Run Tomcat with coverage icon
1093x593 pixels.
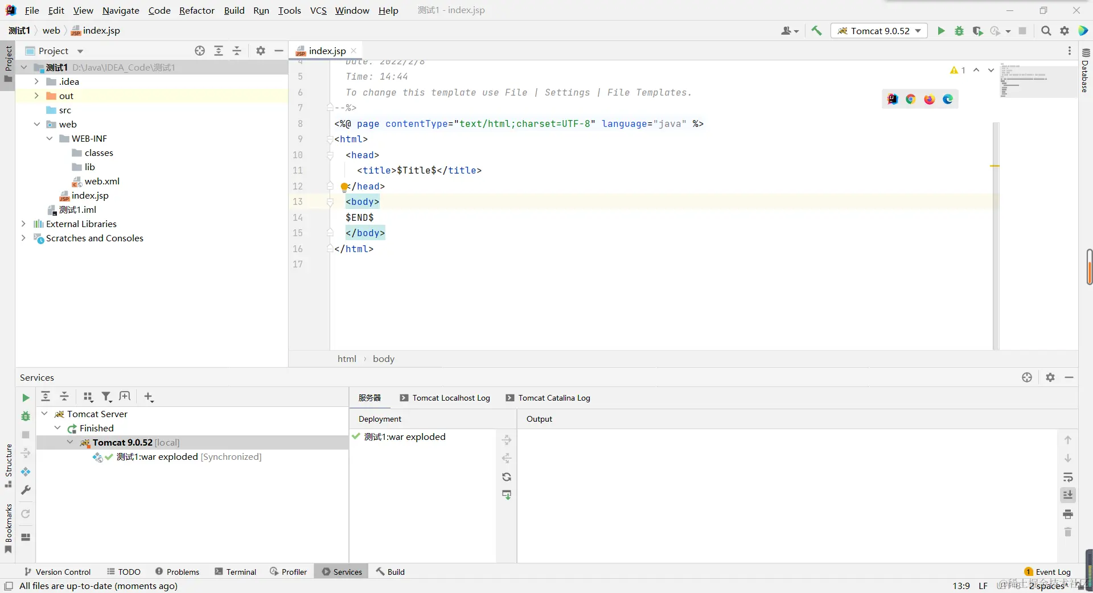977,31
